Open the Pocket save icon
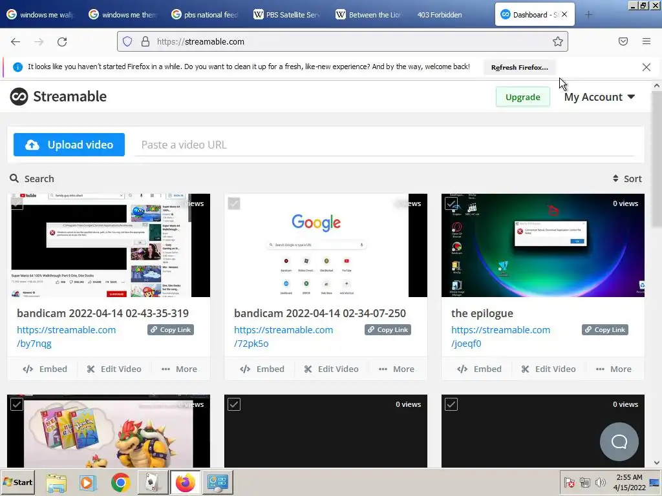 pyautogui.click(x=623, y=41)
